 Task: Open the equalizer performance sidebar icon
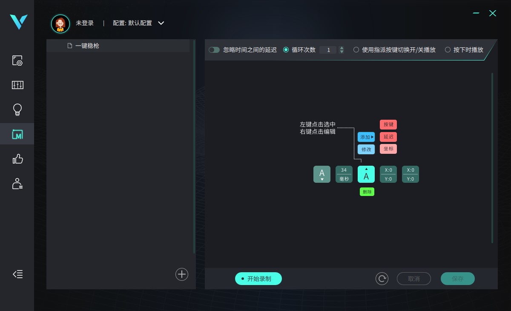(17, 85)
